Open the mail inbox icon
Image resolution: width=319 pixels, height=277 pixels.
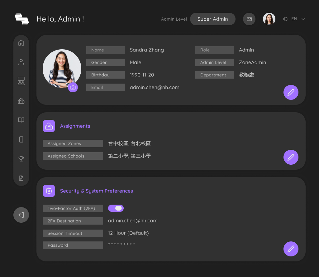point(249,19)
